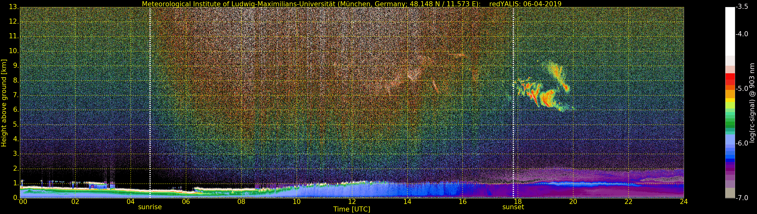Click the 'log(rc-signal) @ 903 nm' colorbar label
Image resolution: width=757 pixels, height=214 pixels.
click(752, 103)
